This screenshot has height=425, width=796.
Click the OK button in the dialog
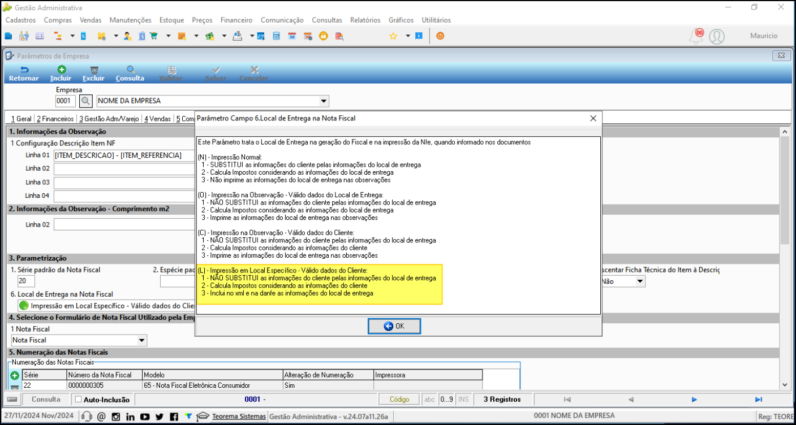394,326
